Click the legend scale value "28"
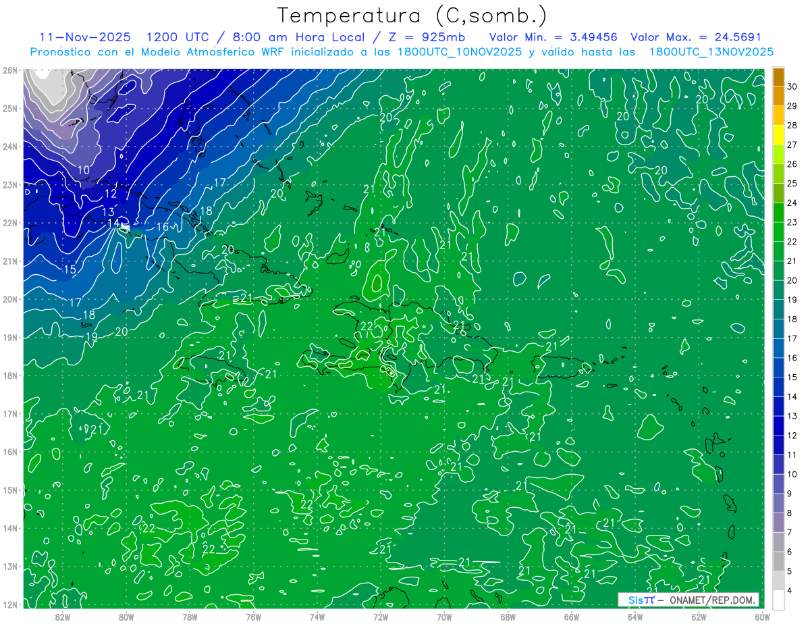This screenshot has width=810, height=626. (792, 125)
